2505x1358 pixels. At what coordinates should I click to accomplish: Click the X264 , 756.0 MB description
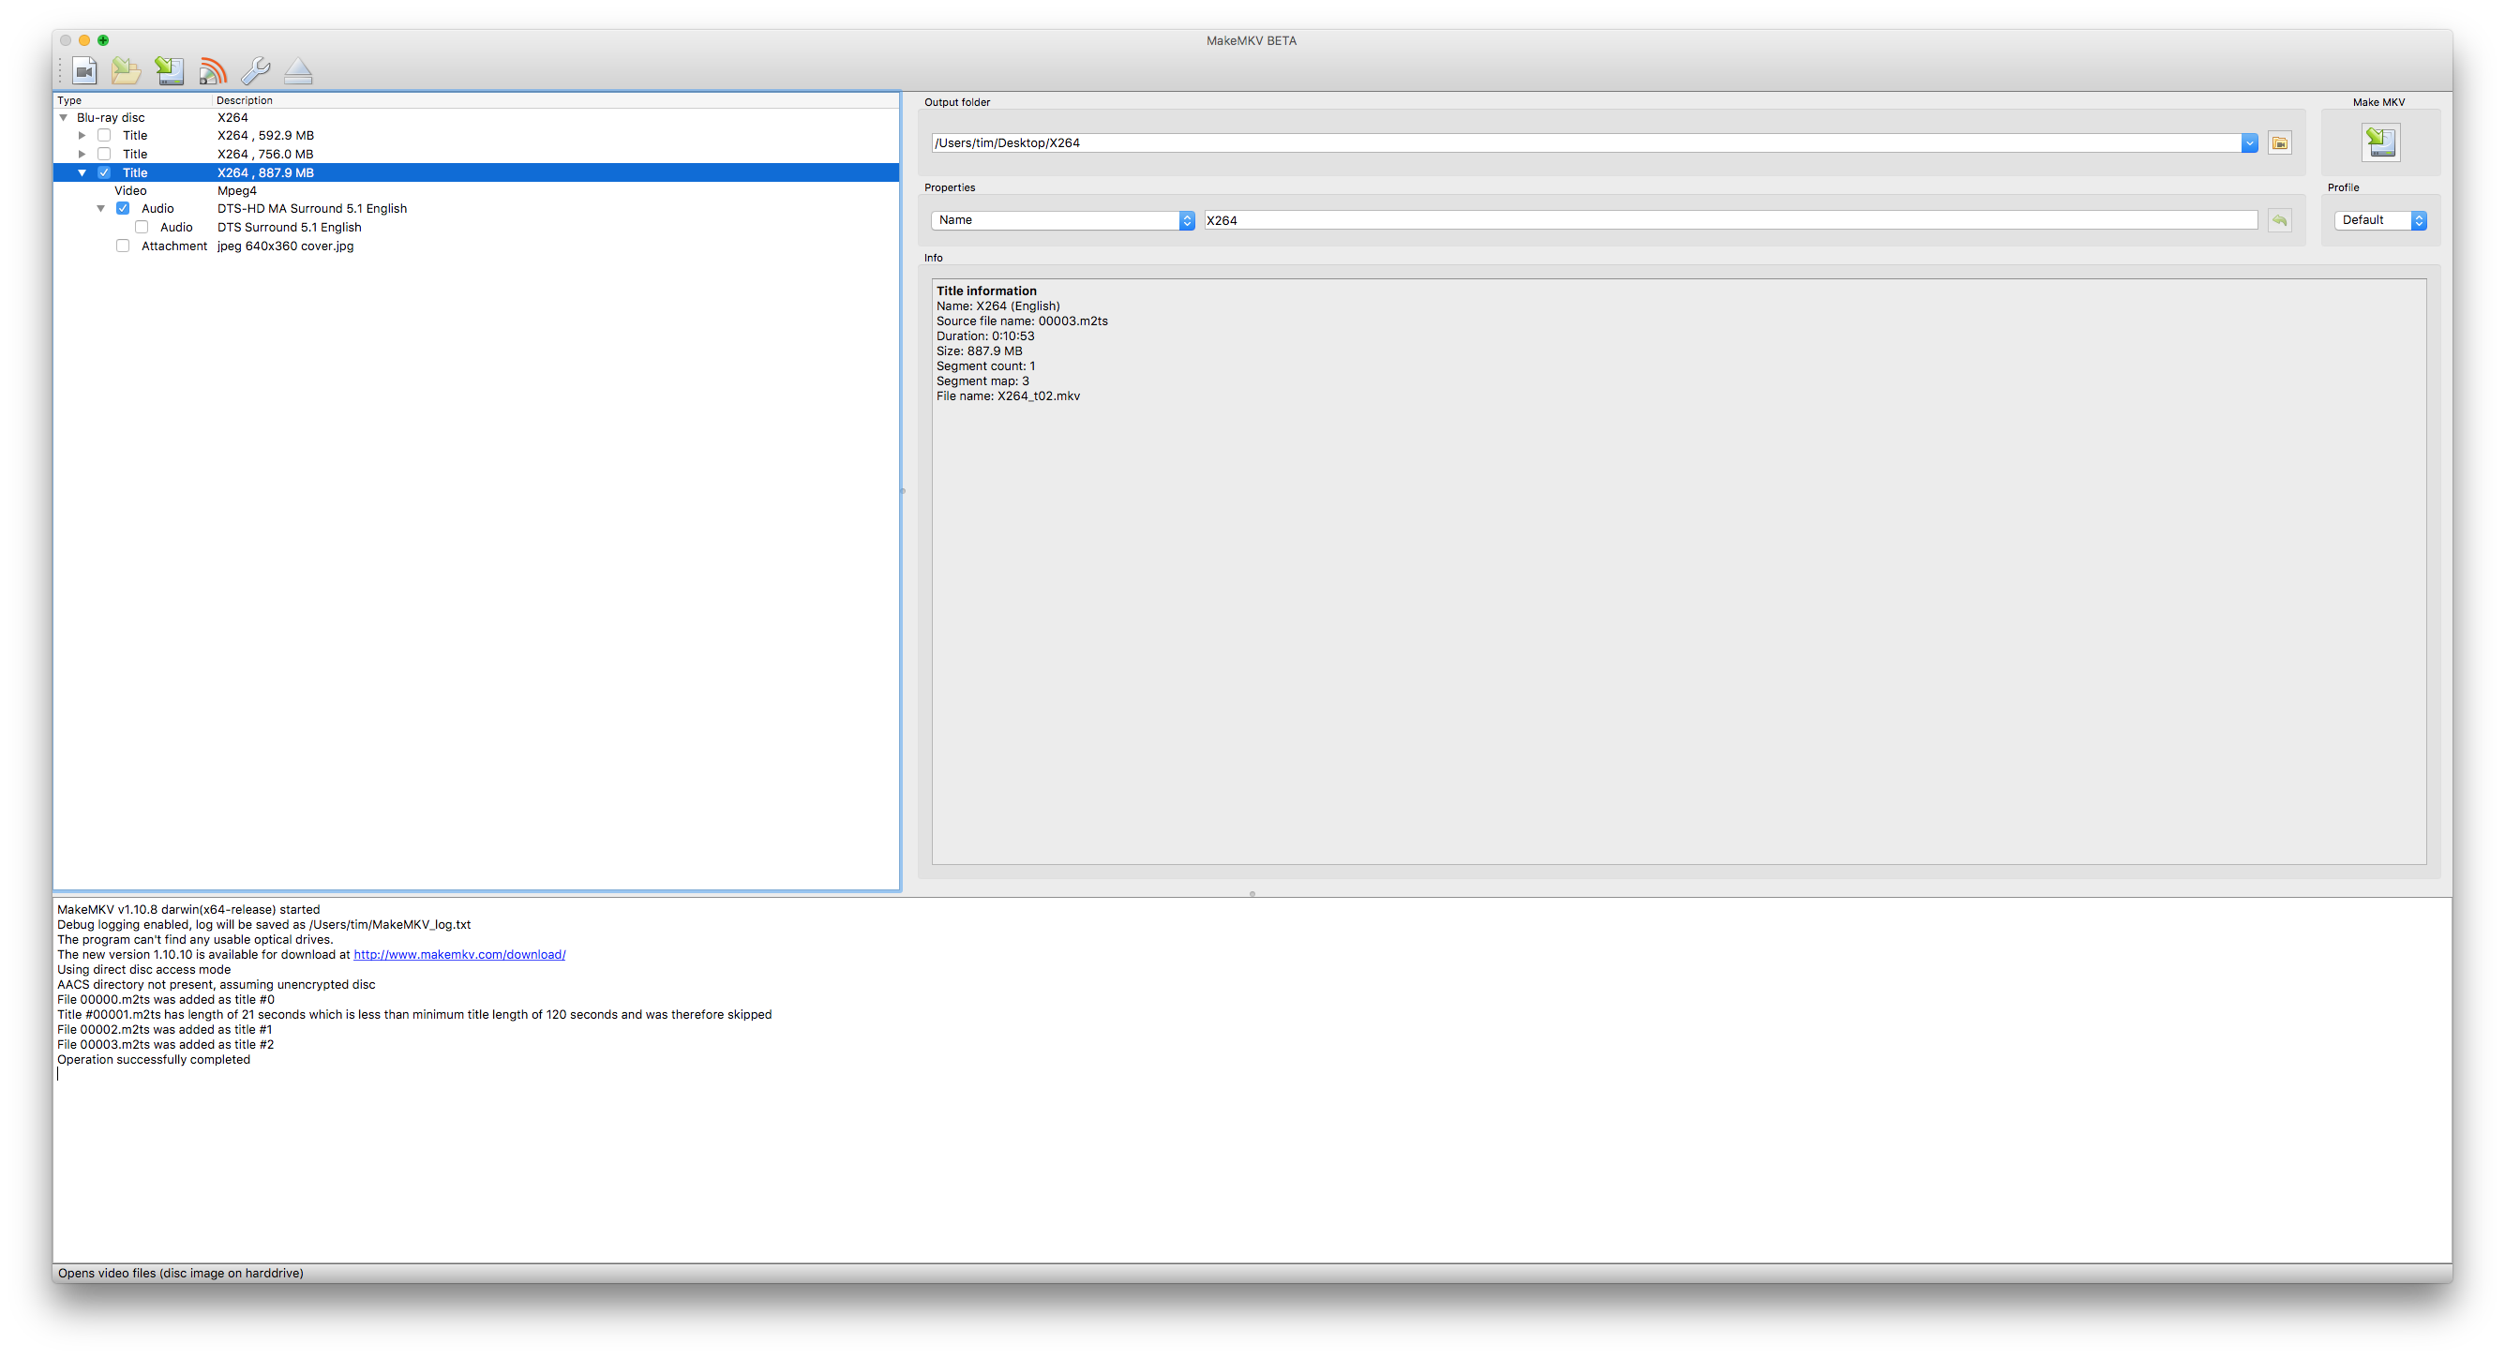264,154
